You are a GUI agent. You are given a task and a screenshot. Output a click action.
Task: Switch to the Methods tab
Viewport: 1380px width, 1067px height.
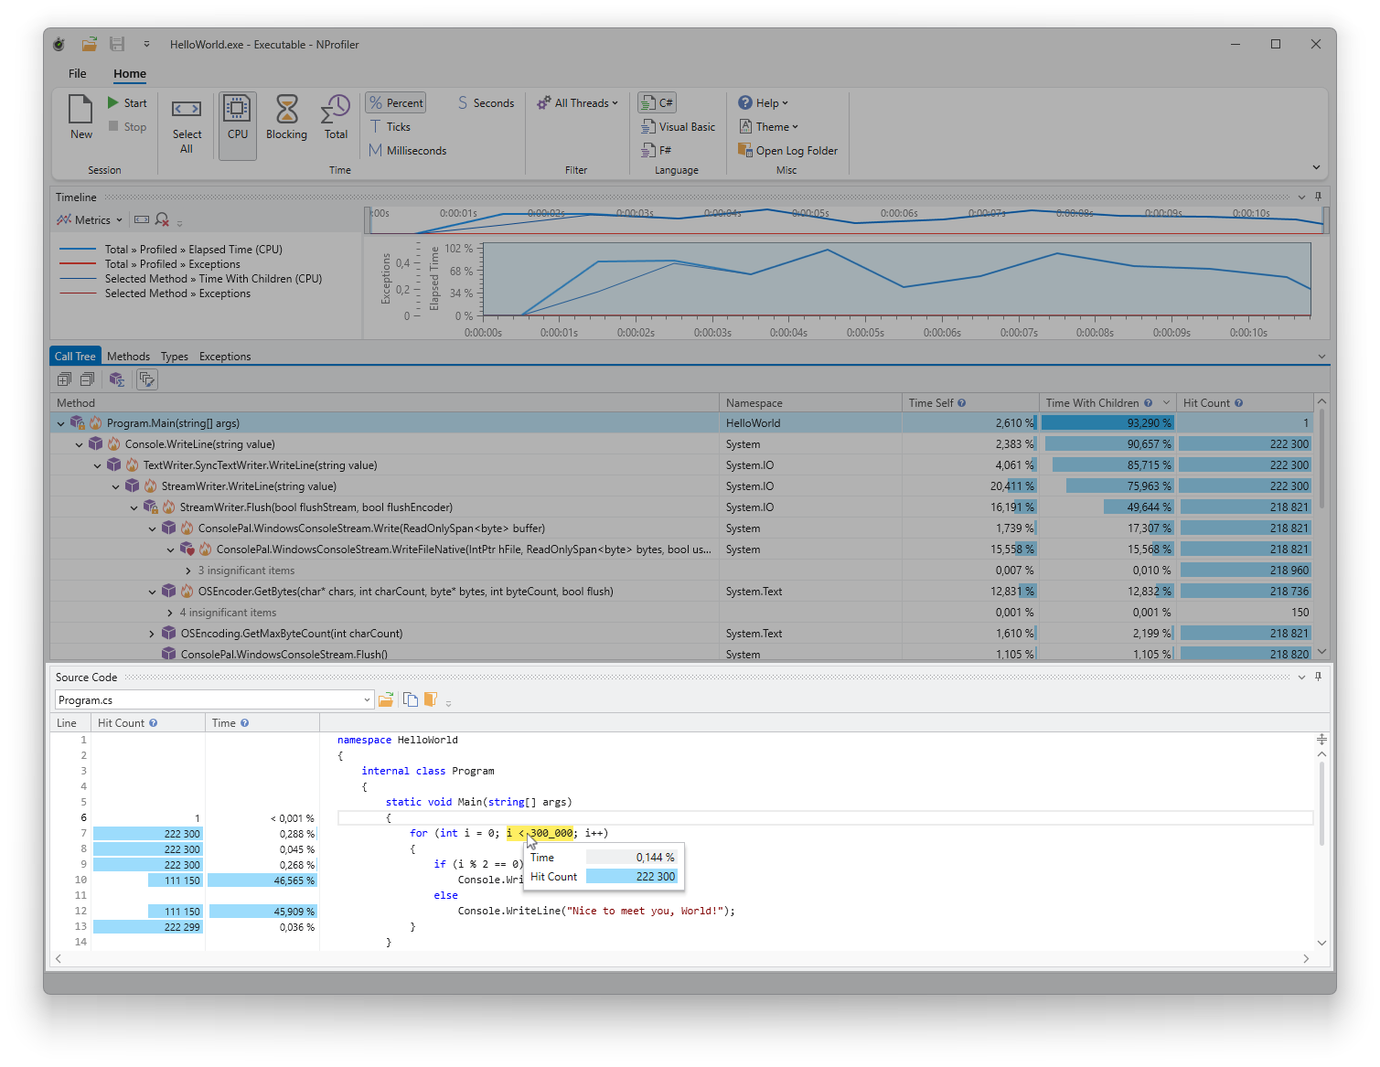pyautogui.click(x=128, y=357)
